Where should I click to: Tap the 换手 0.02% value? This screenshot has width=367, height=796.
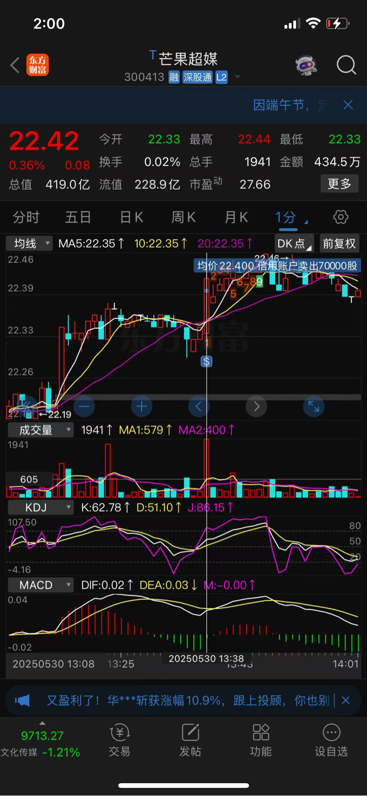tap(162, 162)
